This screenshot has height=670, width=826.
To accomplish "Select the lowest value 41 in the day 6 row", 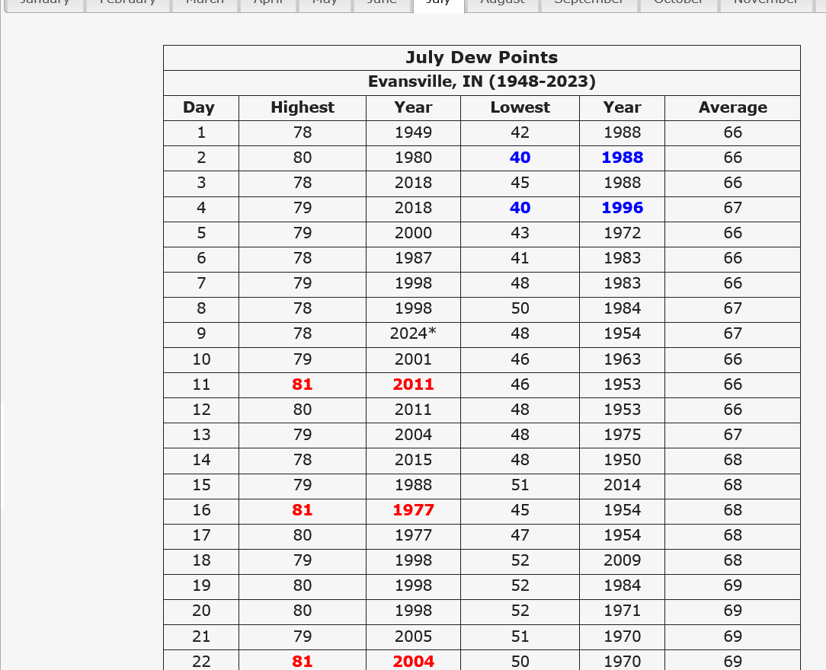I will [x=520, y=258].
